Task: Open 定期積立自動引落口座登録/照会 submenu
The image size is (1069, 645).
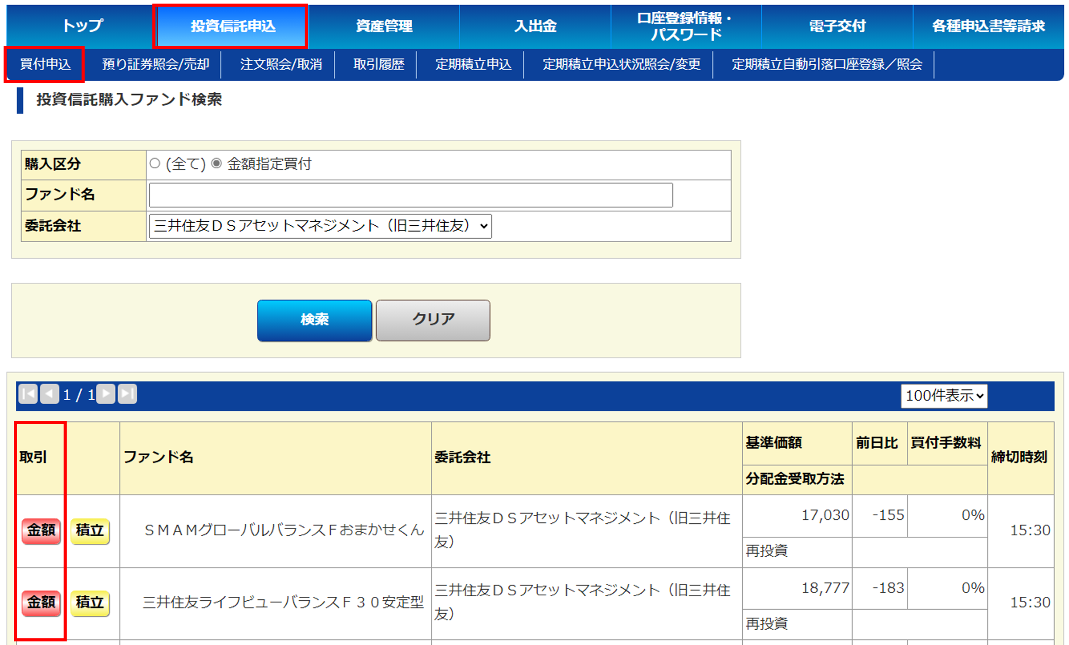Action: (x=826, y=64)
